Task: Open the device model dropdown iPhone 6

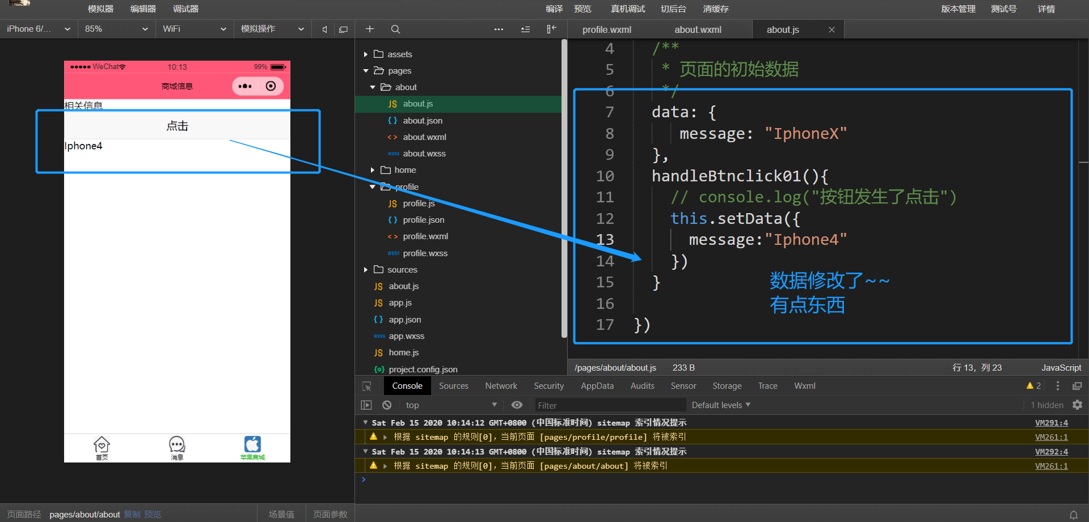Action: [x=39, y=29]
